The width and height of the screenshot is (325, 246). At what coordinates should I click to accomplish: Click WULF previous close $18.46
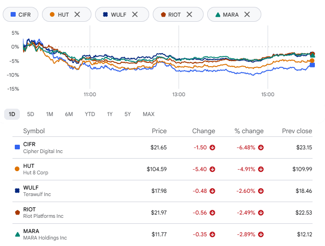click(x=304, y=191)
